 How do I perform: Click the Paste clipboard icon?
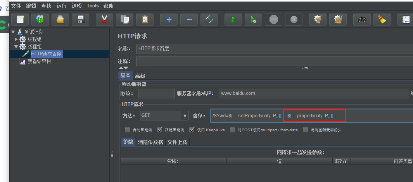click(x=145, y=19)
